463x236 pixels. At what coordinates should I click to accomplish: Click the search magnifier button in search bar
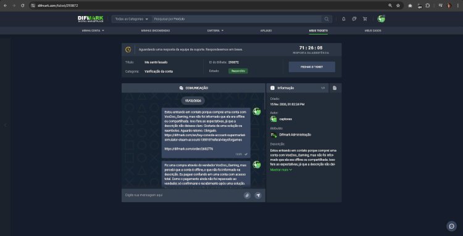327,19
